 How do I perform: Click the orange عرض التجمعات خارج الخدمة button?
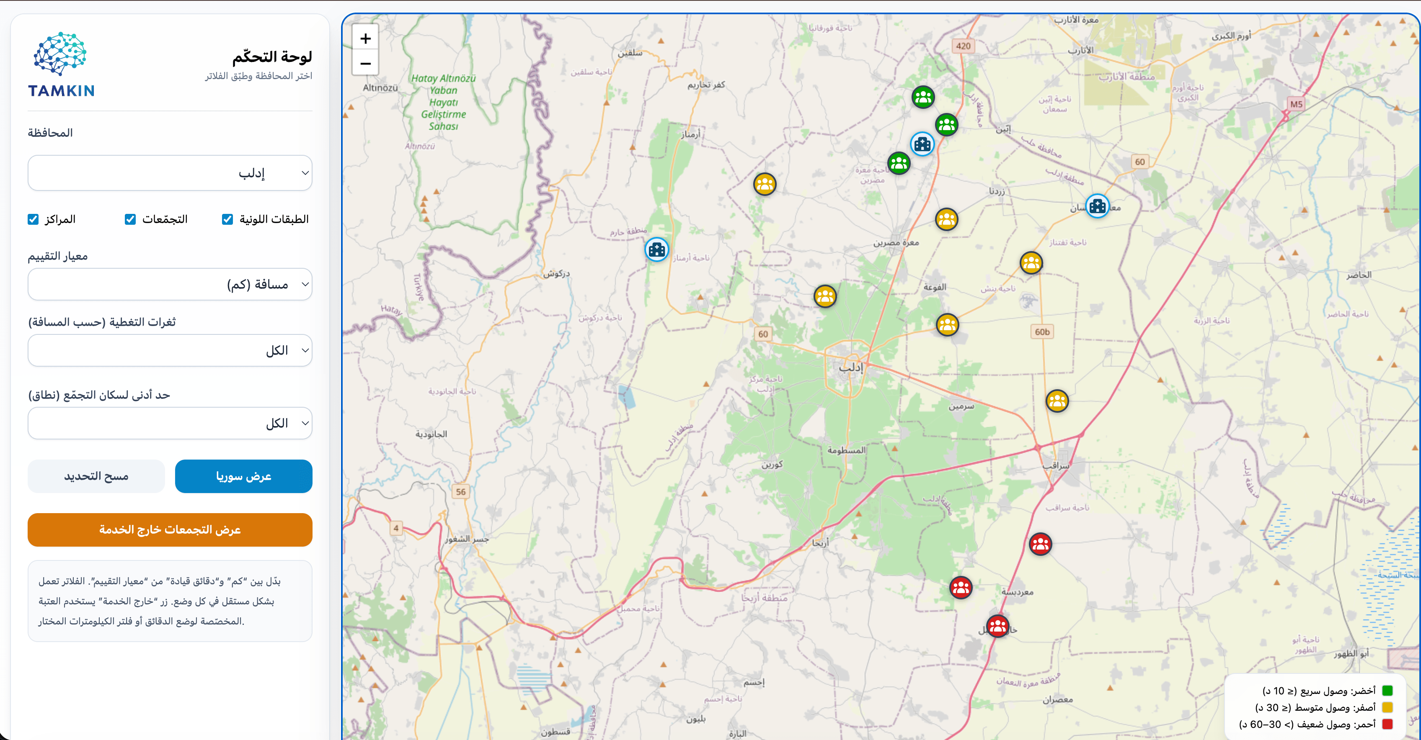pos(170,529)
